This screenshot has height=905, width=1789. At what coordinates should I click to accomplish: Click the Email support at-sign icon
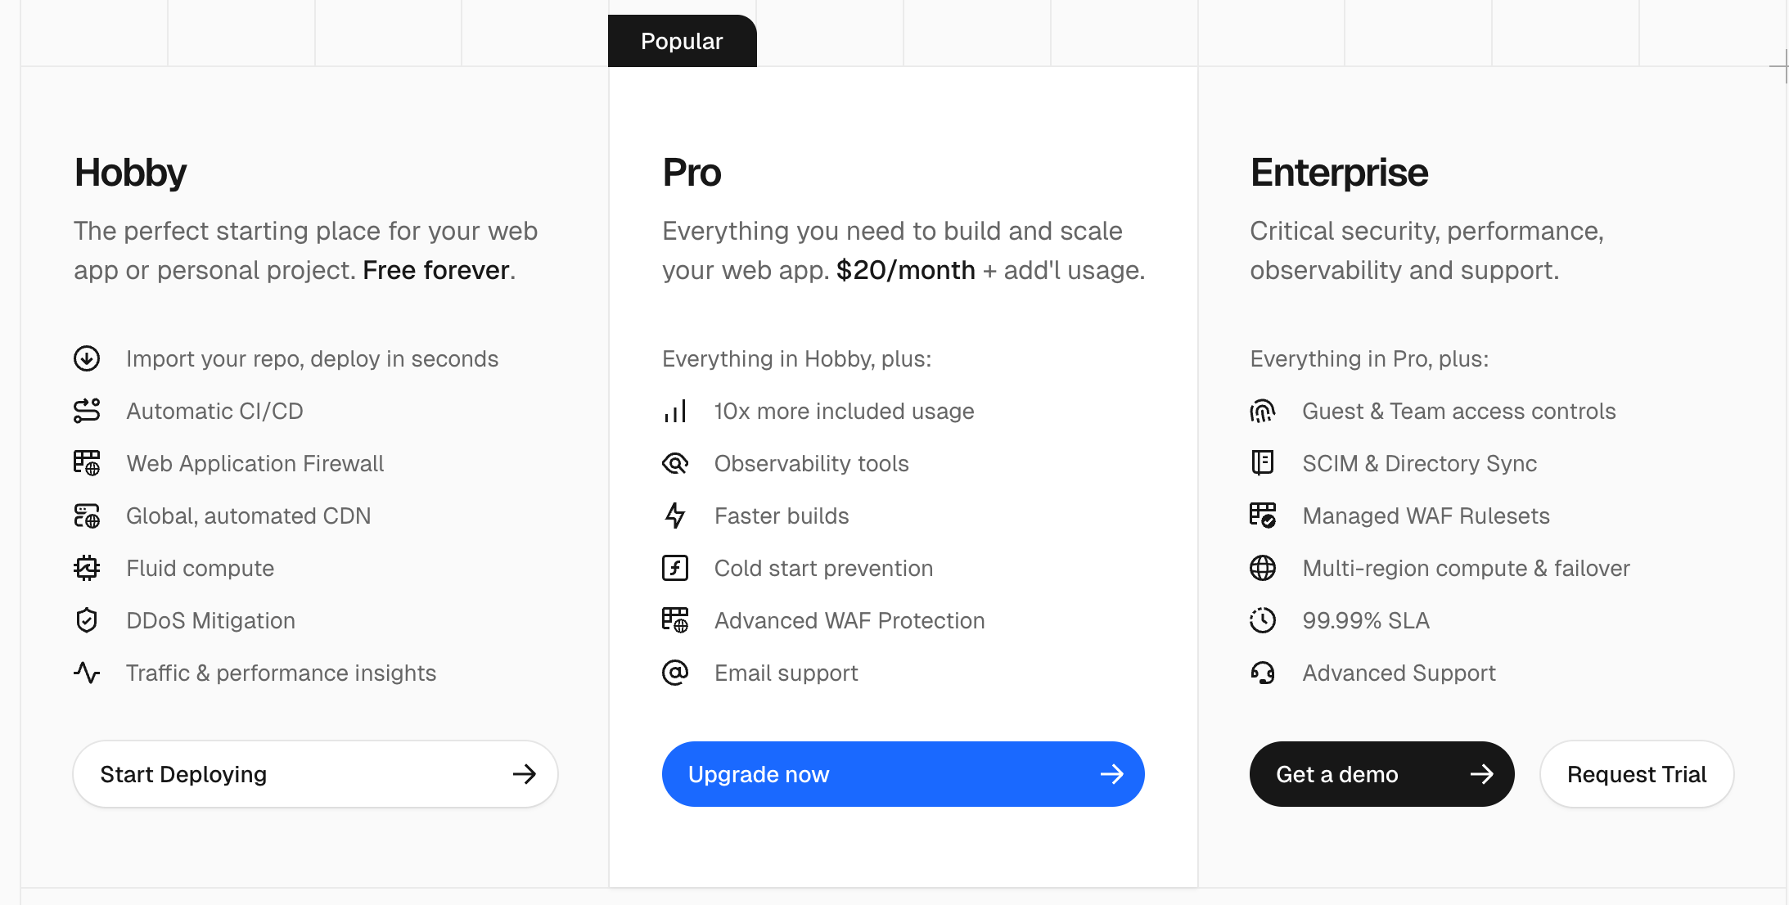[675, 673]
